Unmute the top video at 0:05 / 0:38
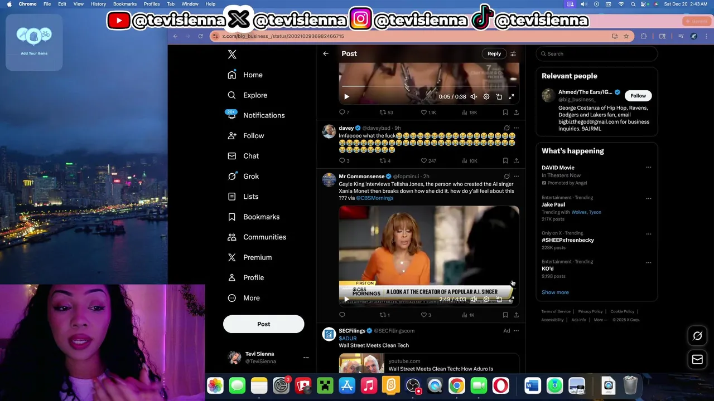Screen dimensions: 714x401 point(474,96)
